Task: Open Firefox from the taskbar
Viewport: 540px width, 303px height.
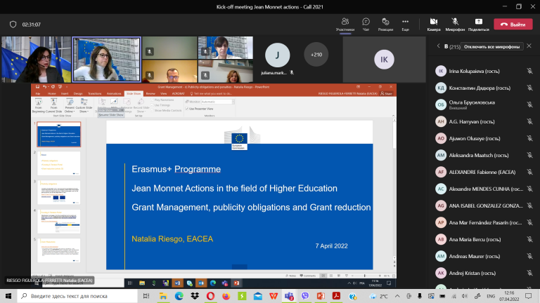Action: (226, 296)
